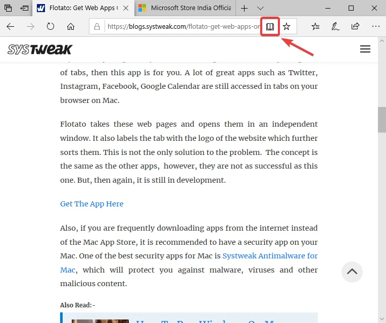Screen dimensions: 386x323
Task: Go back to the previous page
Action: click(10, 27)
